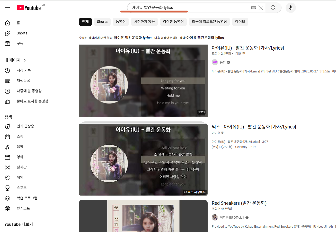
Task: Clear the search text with X icon
Action: [x=261, y=8]
